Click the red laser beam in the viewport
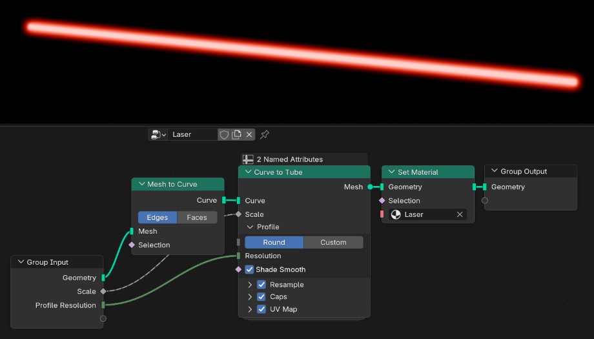The image size is (594, 339). pyautogui.click(x=303, y=54)
